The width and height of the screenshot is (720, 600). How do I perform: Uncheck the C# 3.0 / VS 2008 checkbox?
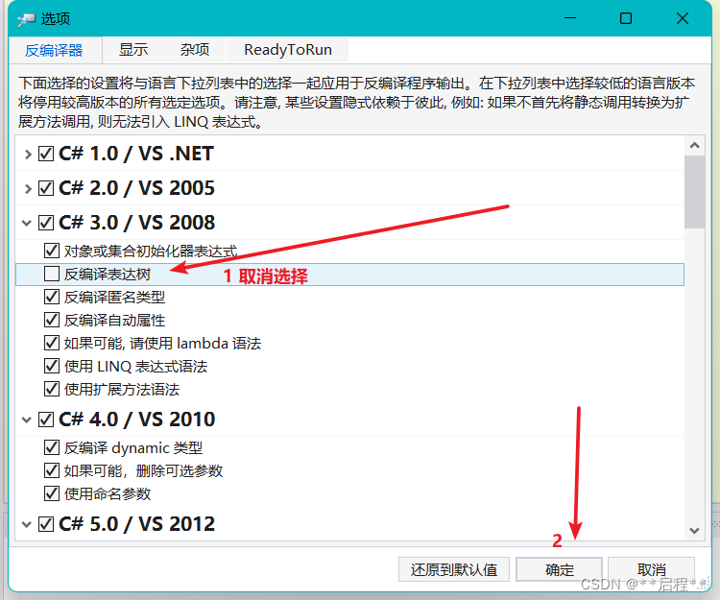click(x=46, y=223)
